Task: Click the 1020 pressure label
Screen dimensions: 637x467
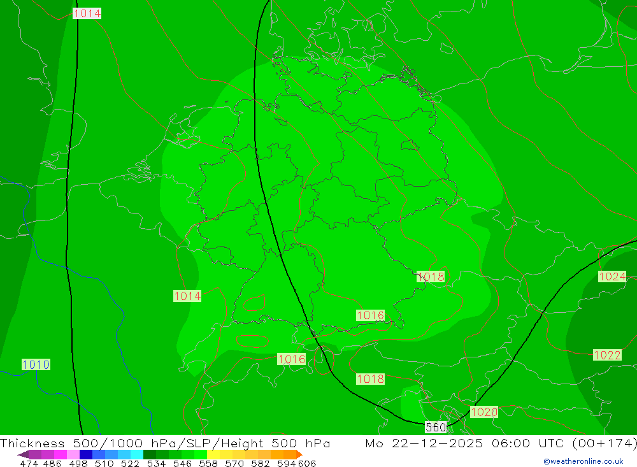Action: (484, 412)
